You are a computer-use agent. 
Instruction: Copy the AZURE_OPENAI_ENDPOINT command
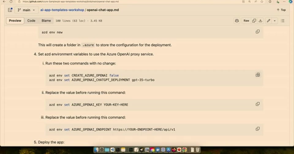(x=258, y=129)
